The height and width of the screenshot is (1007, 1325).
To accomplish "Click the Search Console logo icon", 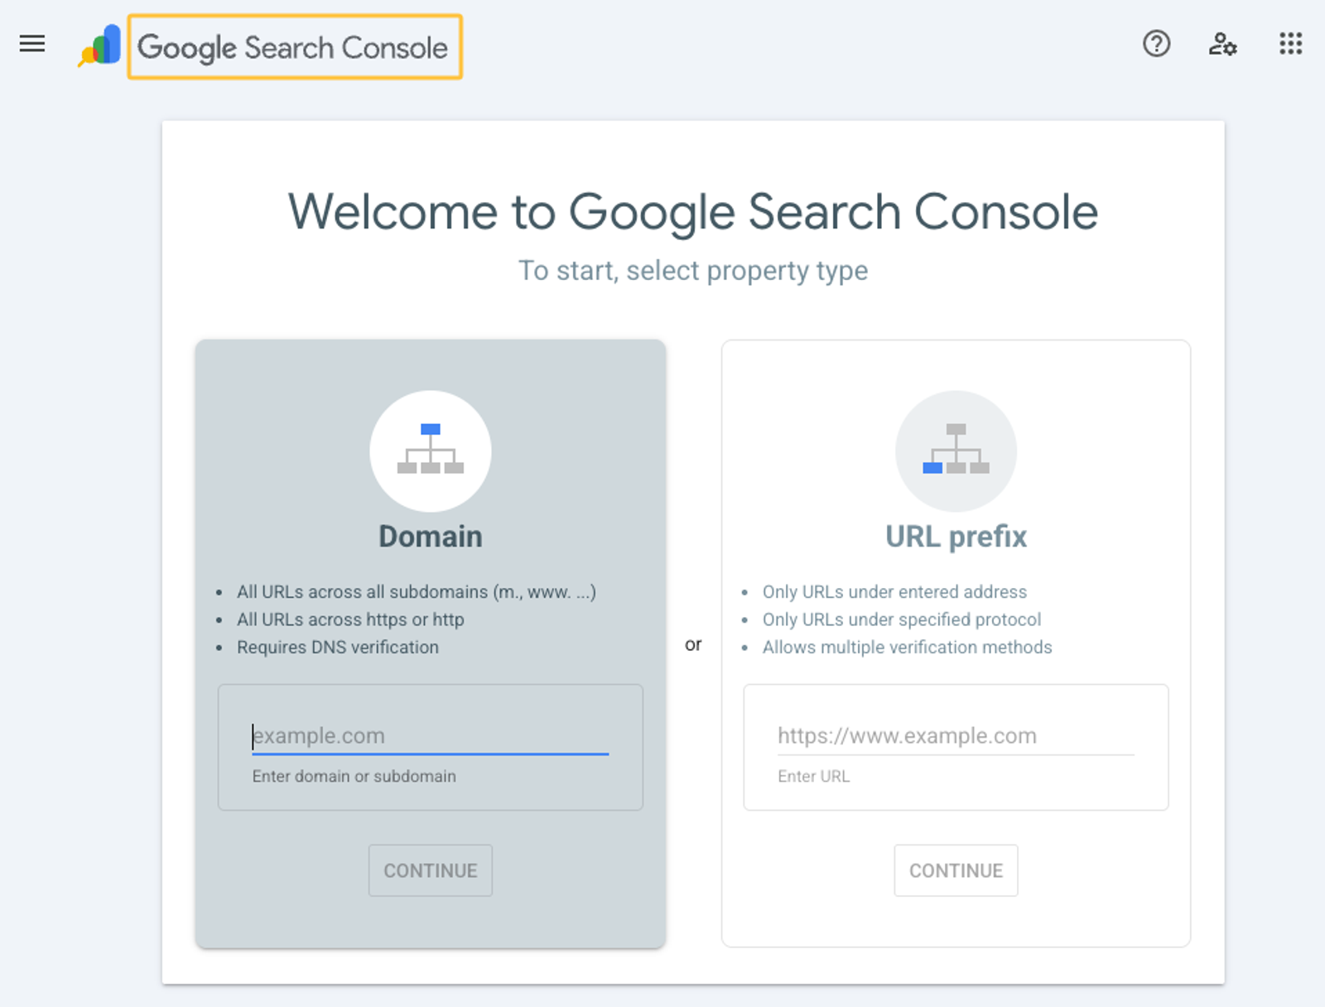I will 100,46.
